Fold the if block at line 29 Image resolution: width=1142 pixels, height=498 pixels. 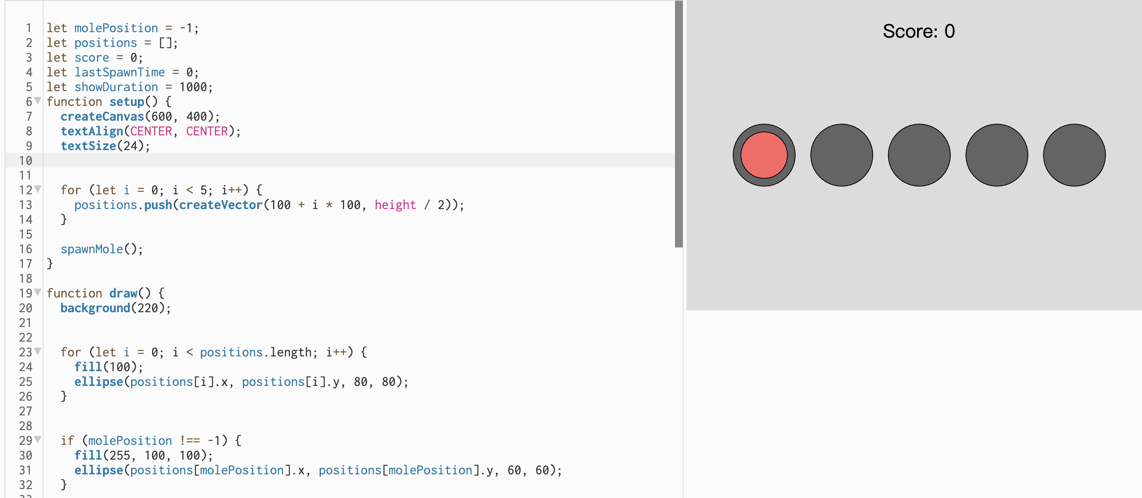38,439
